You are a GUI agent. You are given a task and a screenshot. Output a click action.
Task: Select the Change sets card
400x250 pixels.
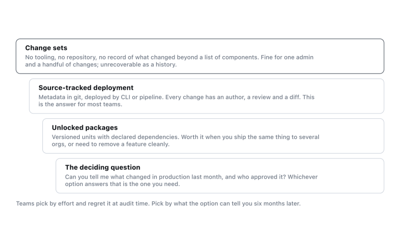point(200,56)
